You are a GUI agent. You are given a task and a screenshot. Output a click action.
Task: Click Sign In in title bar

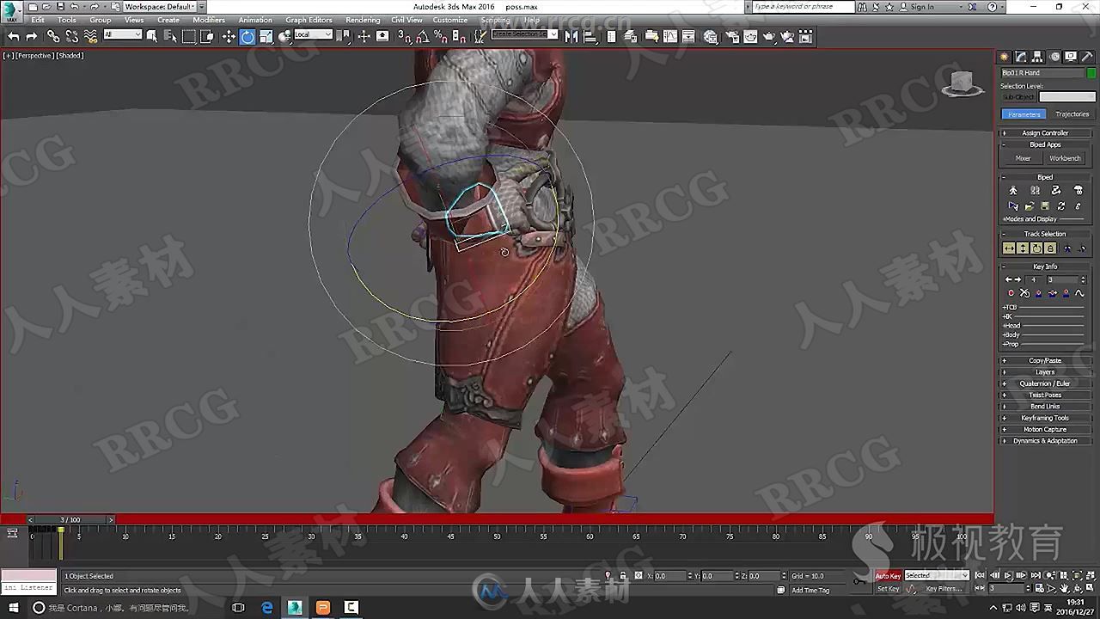922,7
